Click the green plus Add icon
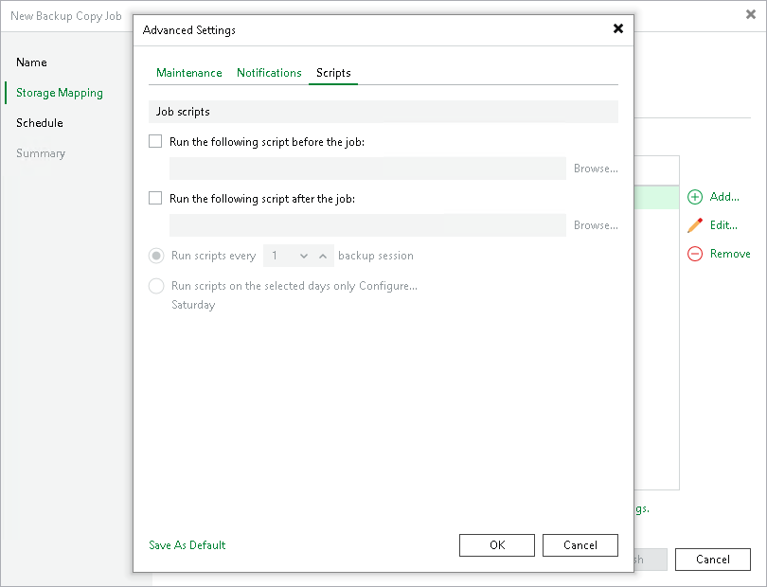This screenshot has height=587, width=767. coord(695,197)
